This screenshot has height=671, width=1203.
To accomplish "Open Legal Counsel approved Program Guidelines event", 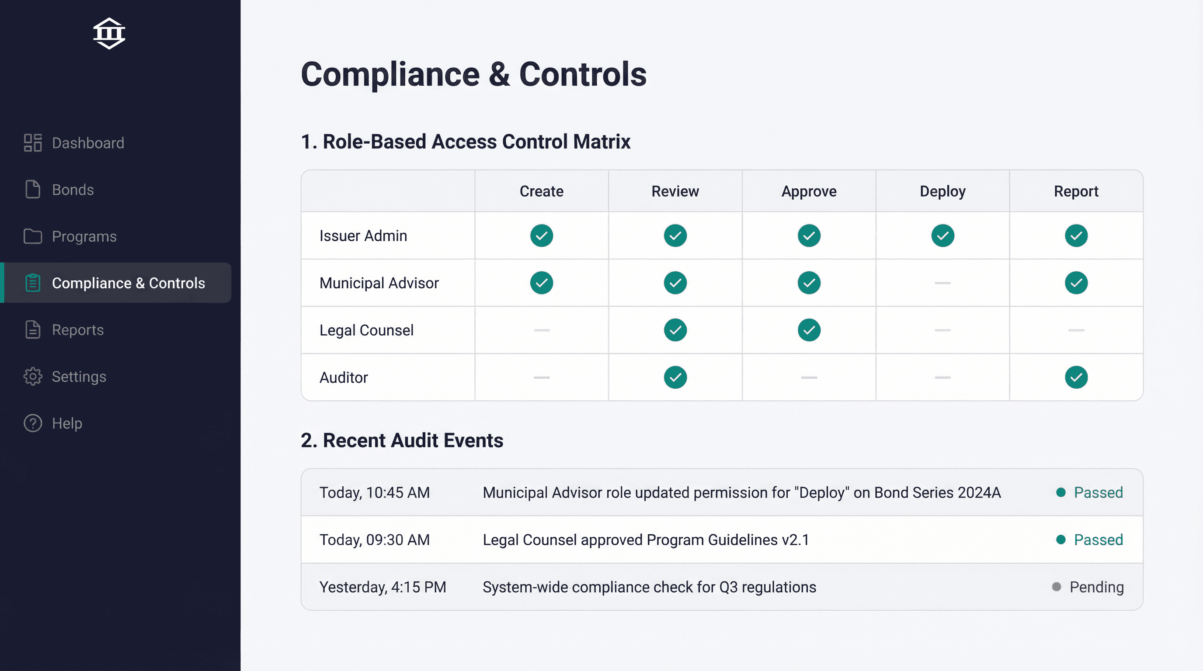I will (x=722, y=540).
